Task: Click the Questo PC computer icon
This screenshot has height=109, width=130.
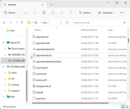Action: (x=8, y=43)
